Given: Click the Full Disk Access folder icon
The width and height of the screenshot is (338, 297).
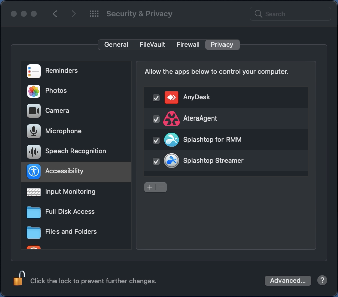Looking at the screenshot, I should (34, 212).
